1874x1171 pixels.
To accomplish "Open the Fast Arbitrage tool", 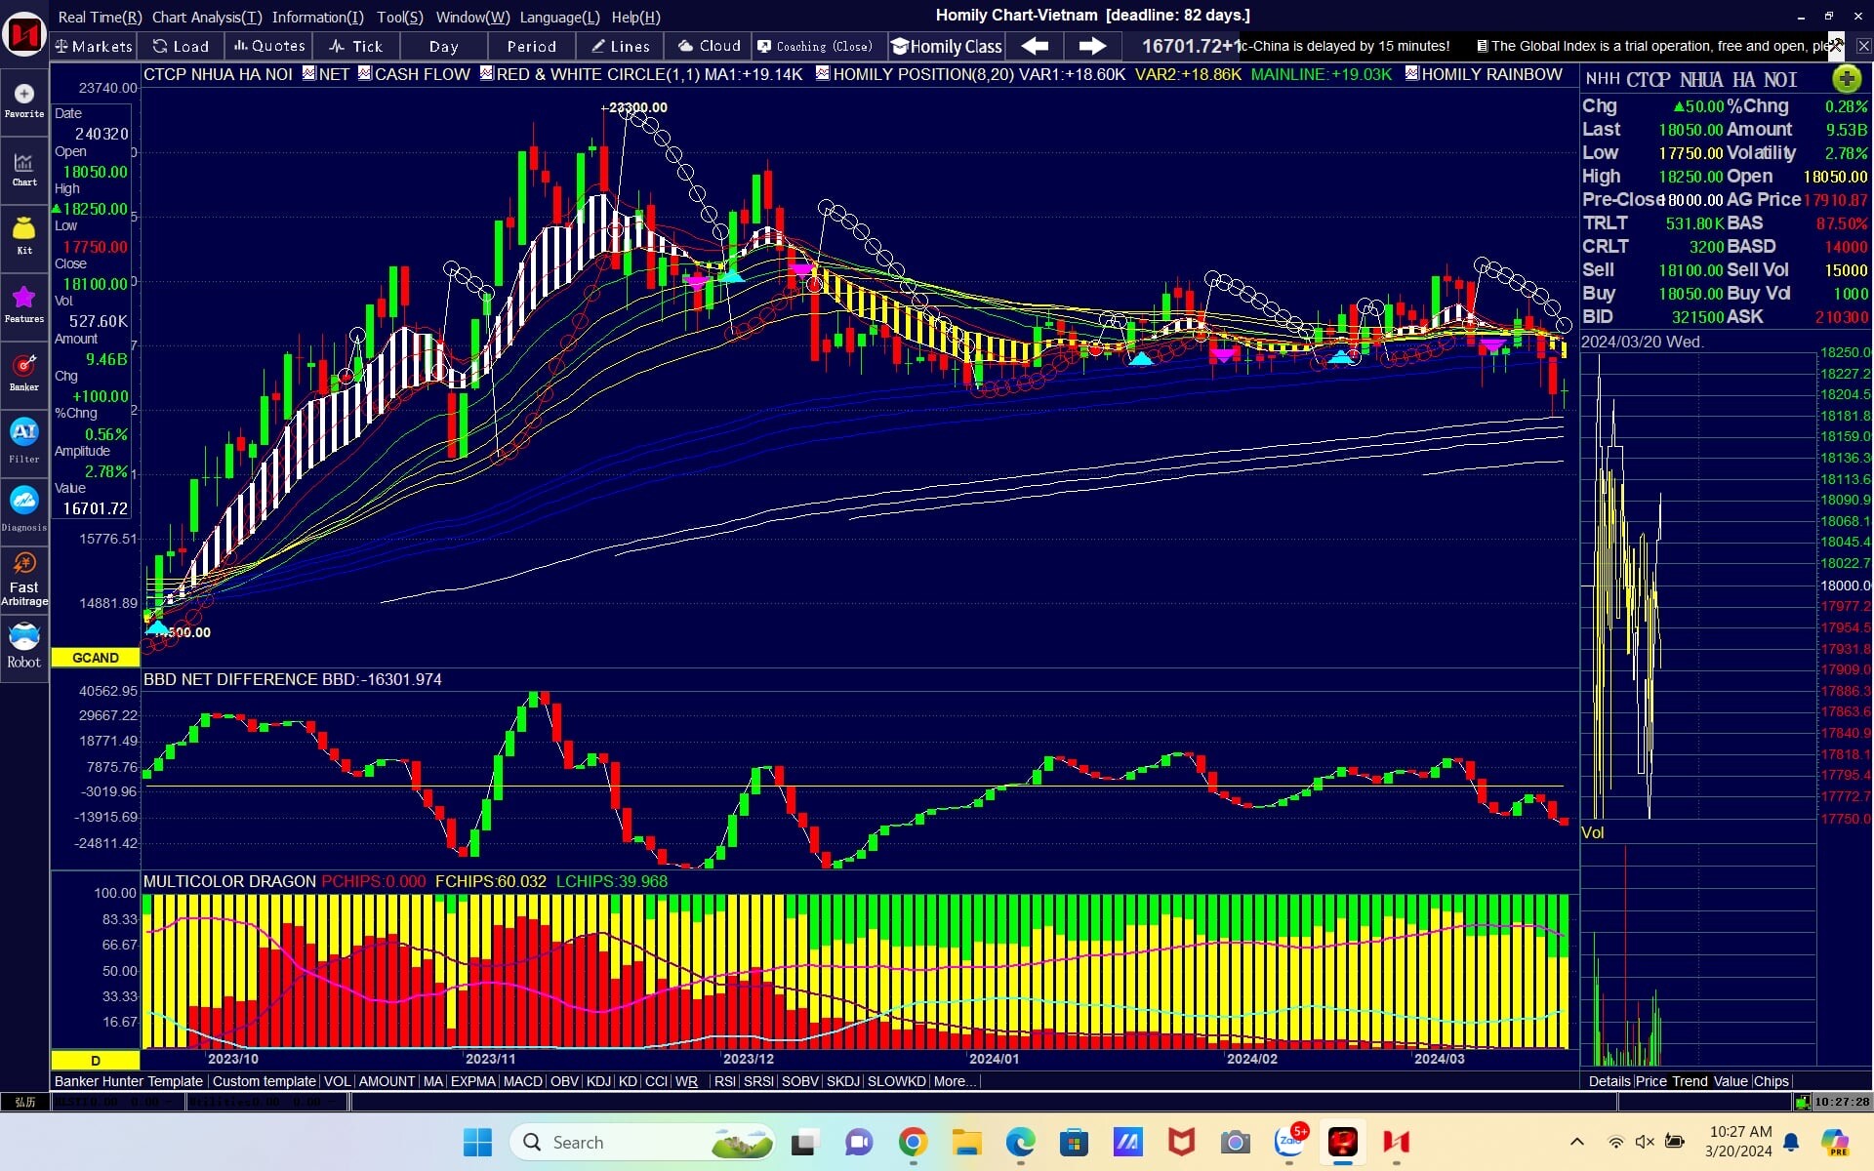I will pyautogui.click(x=24, y=580).
